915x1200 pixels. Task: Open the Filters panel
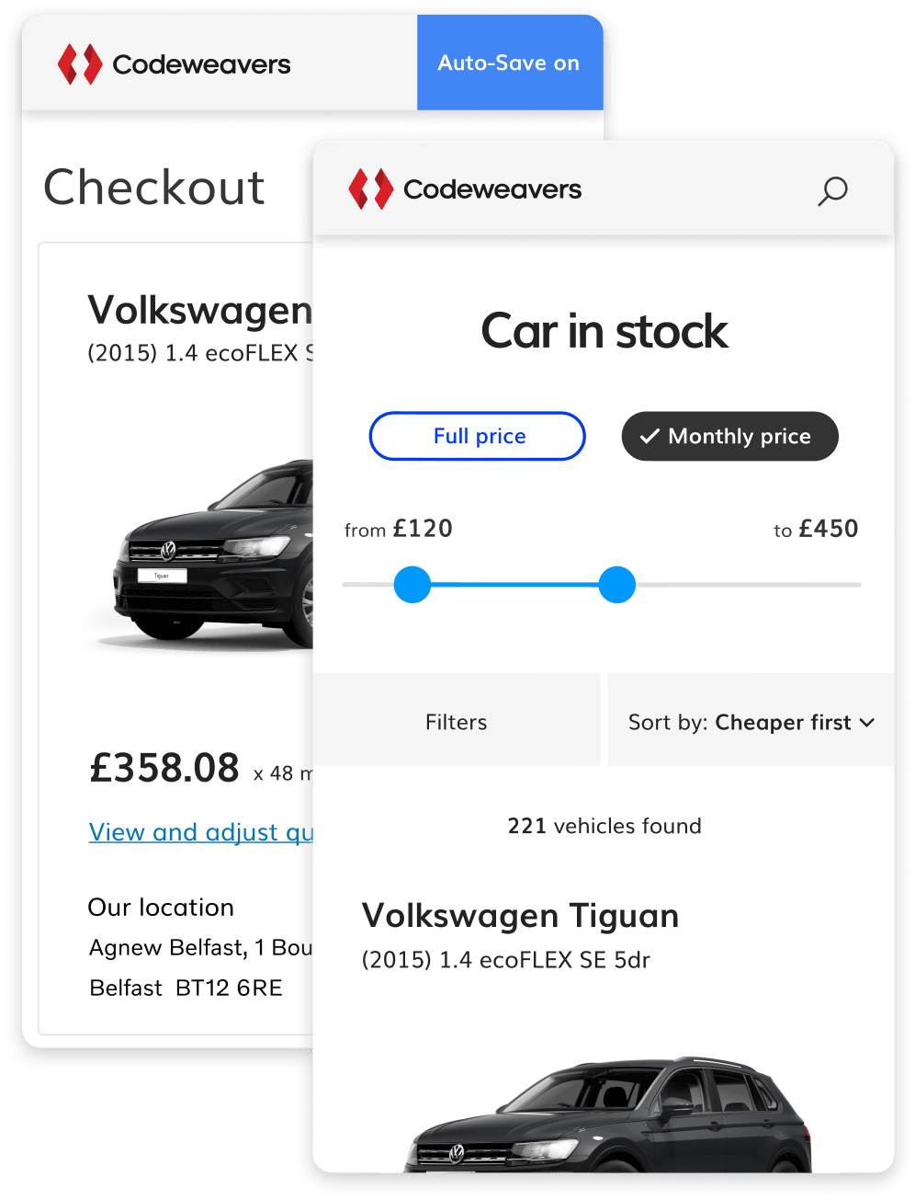click(x=456, y=720)
